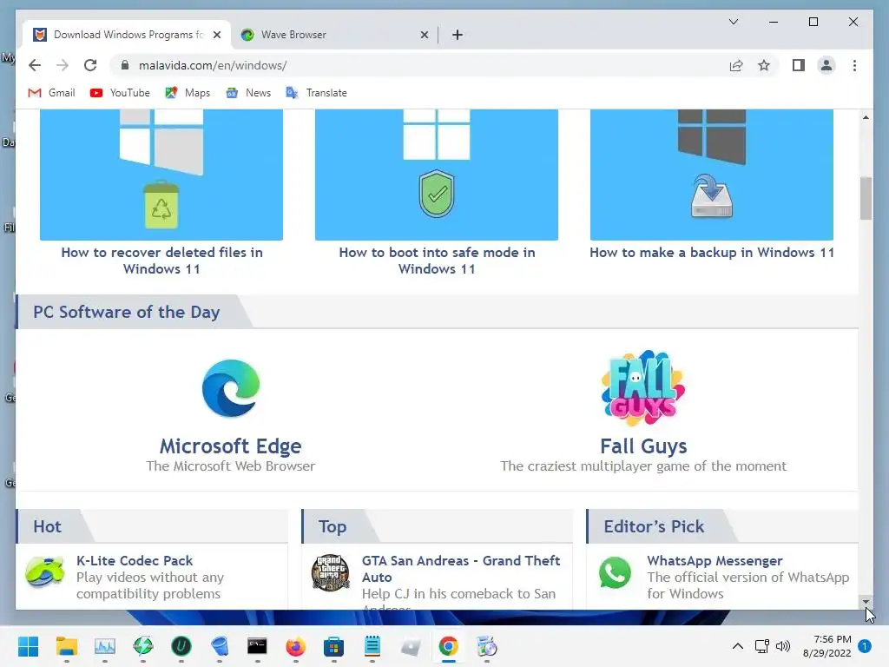The image size is (889, 667).
Task: Open the disc media taskbar icon
Action: (486, 646)
